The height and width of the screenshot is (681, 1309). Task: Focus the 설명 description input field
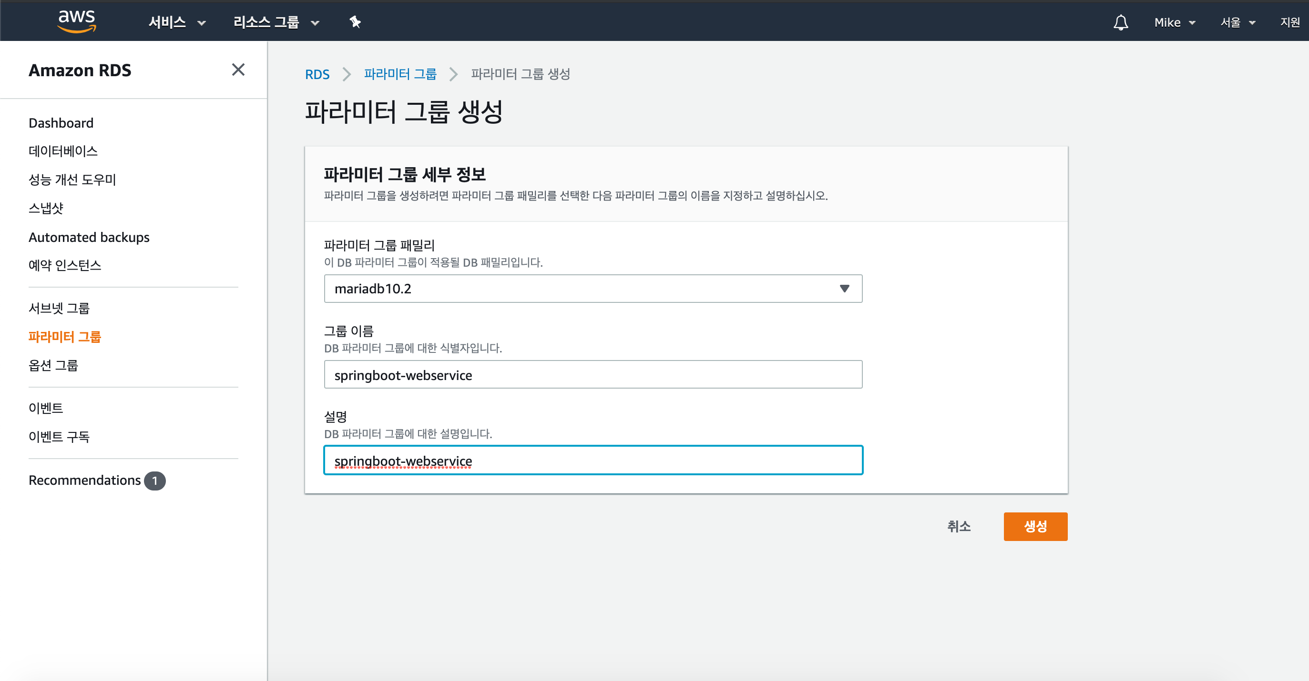(x=593, y=460)
